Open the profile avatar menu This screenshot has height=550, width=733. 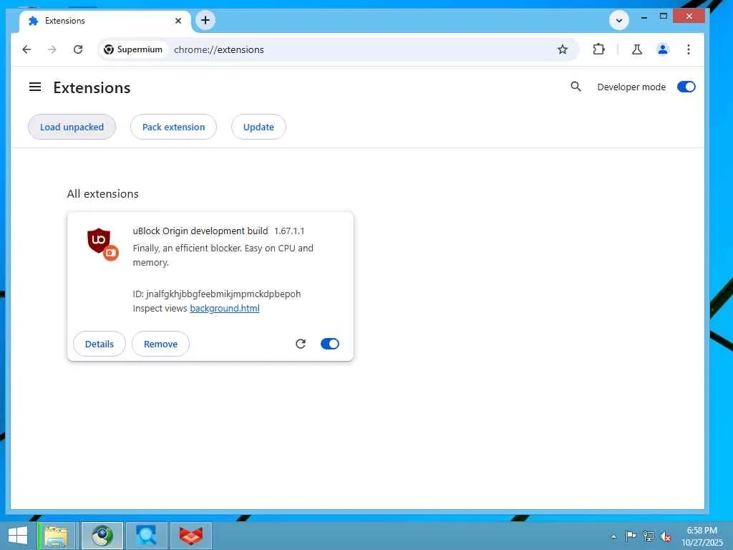[662, 49]
